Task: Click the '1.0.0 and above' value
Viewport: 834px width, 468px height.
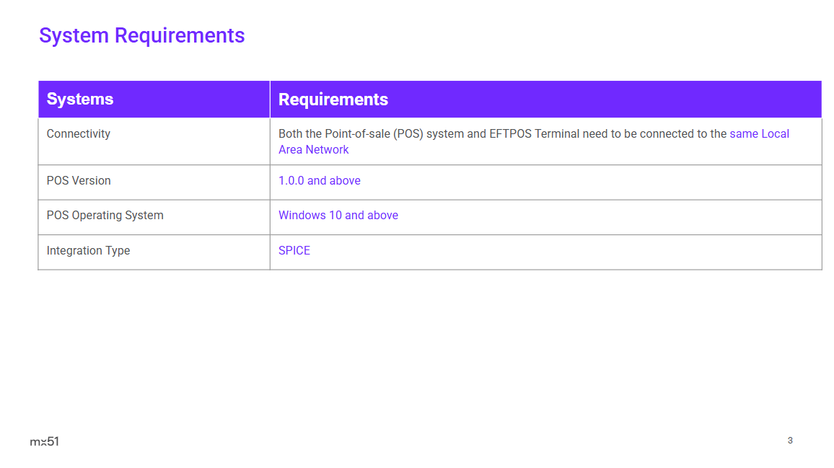Action: [319, 181]
